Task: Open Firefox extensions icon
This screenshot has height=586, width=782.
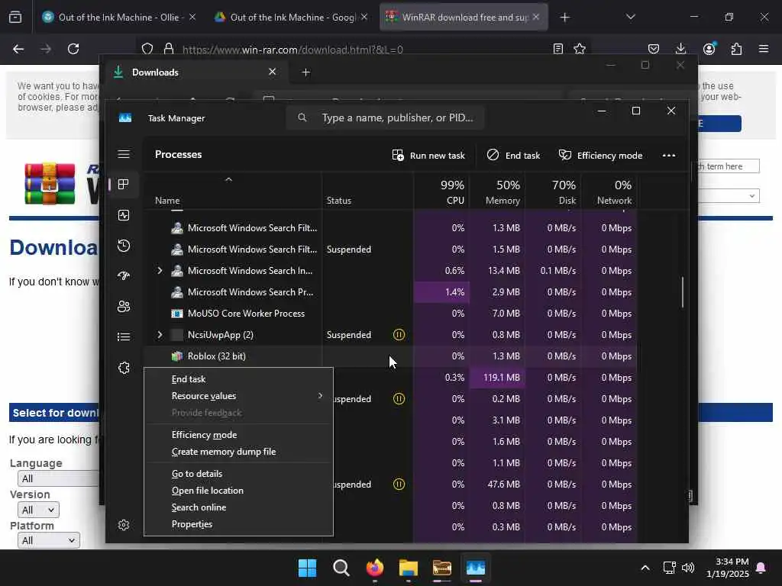Action: 737,49
